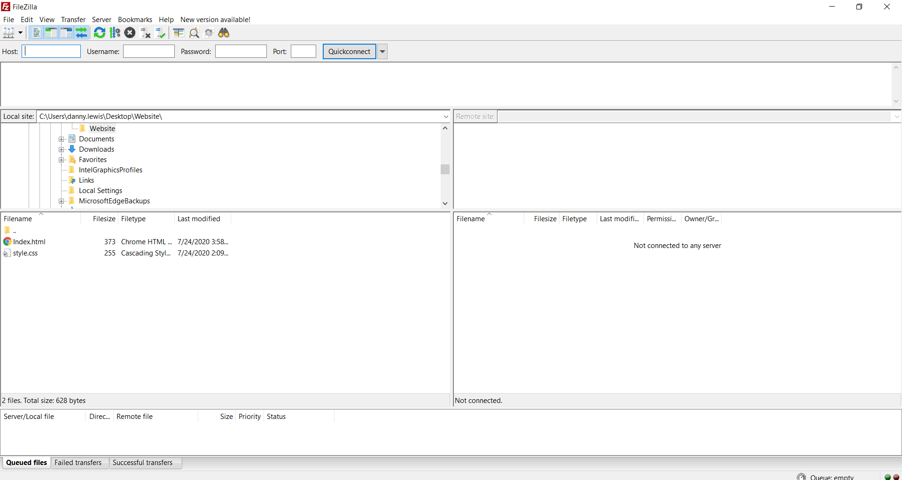Viewport: 902px width, 480px height.
Task: Expand the MicrosoftEdgeBackups tree node
Action: pos(61,201)
